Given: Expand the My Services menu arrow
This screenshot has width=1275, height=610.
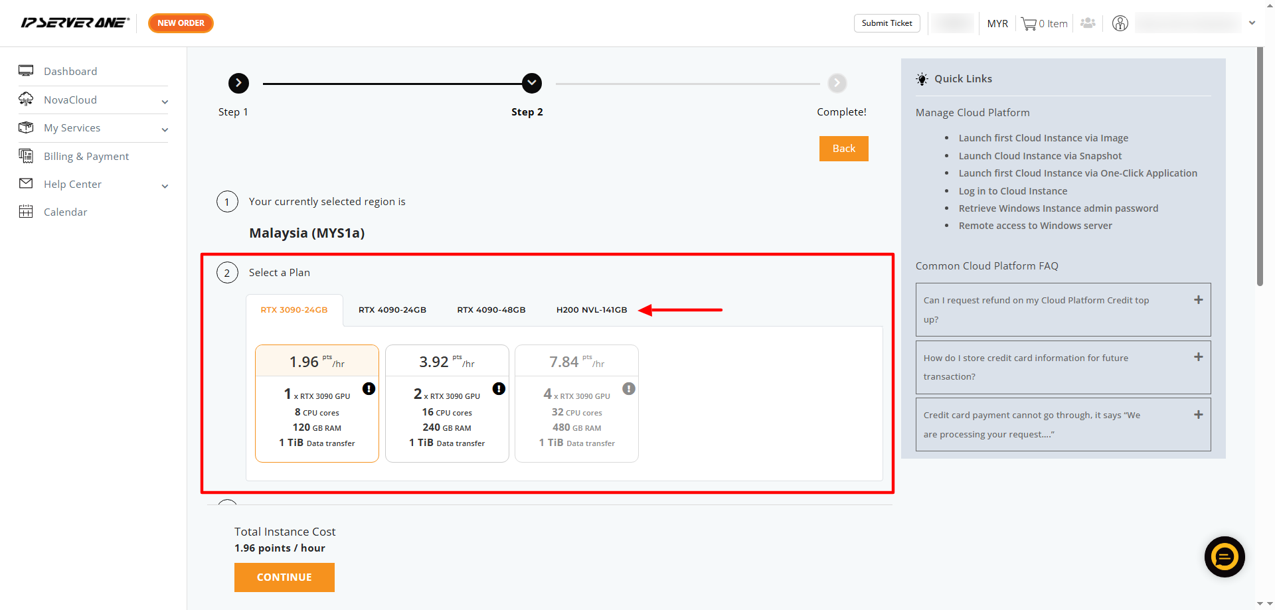Looking at the screenshot, I should pos(165,129).
